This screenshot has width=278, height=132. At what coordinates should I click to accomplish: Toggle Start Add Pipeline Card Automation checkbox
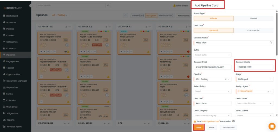(x=195, y=121)
